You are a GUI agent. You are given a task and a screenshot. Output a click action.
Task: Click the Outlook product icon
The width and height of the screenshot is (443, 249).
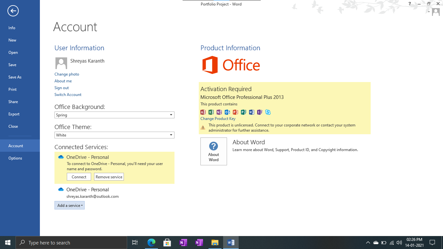coord(227,112)
